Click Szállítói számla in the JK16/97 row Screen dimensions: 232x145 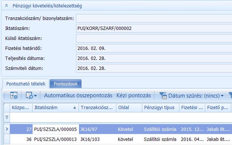point(160,129)
